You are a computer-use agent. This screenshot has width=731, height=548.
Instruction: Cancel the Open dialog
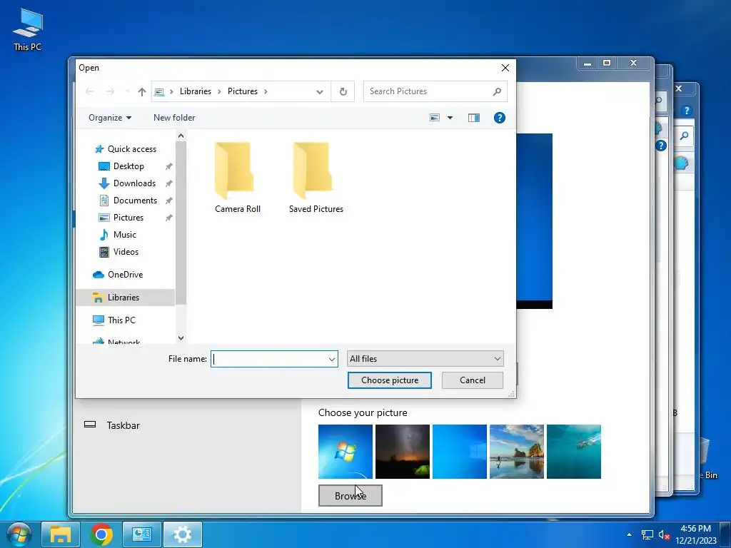[x=473, y=380]
